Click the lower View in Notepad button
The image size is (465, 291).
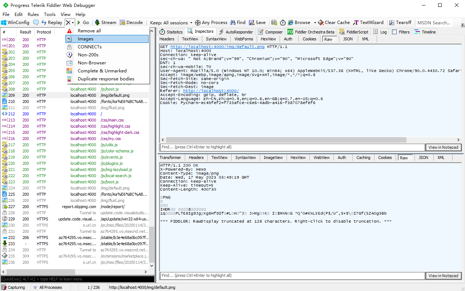(x=443, y=276)
